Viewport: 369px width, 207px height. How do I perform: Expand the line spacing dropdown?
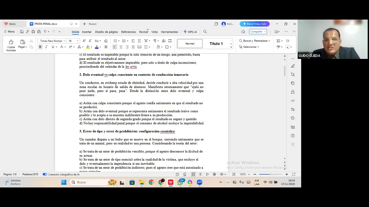tap(149, 47)
